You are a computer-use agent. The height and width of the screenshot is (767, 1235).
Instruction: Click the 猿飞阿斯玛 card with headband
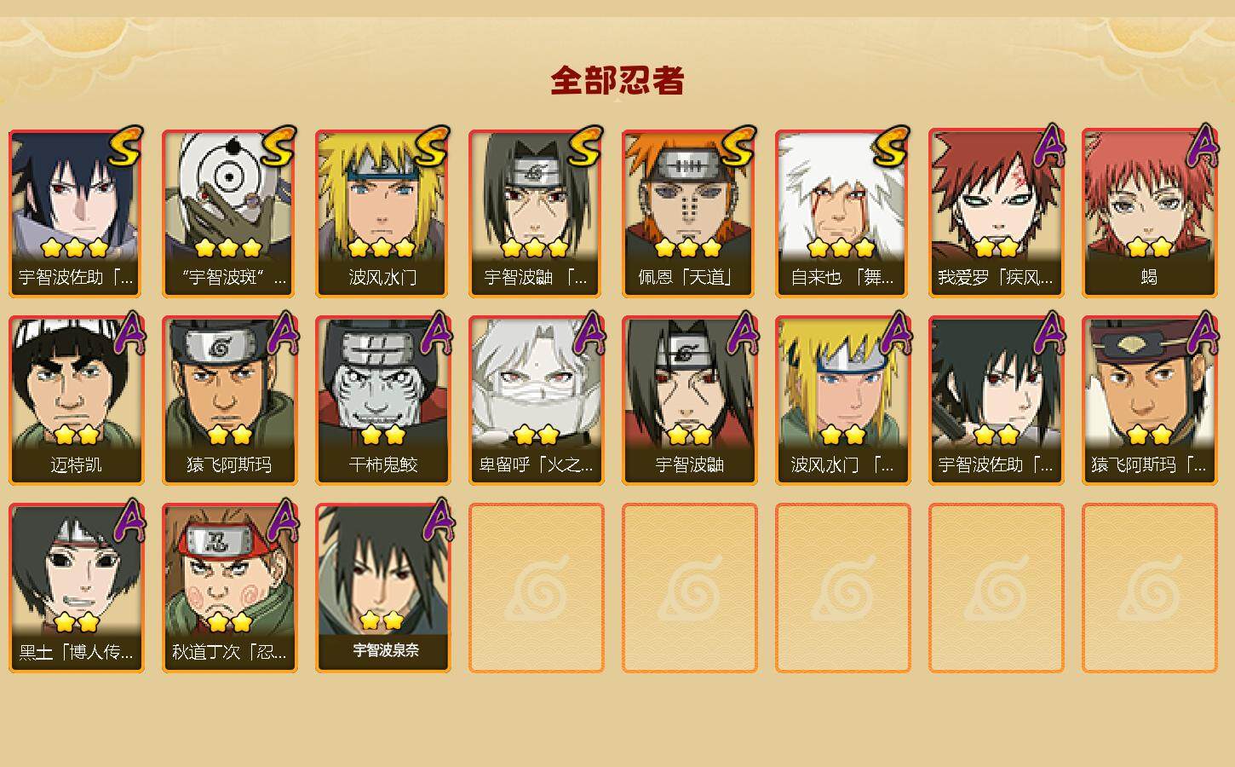(229, 401)
